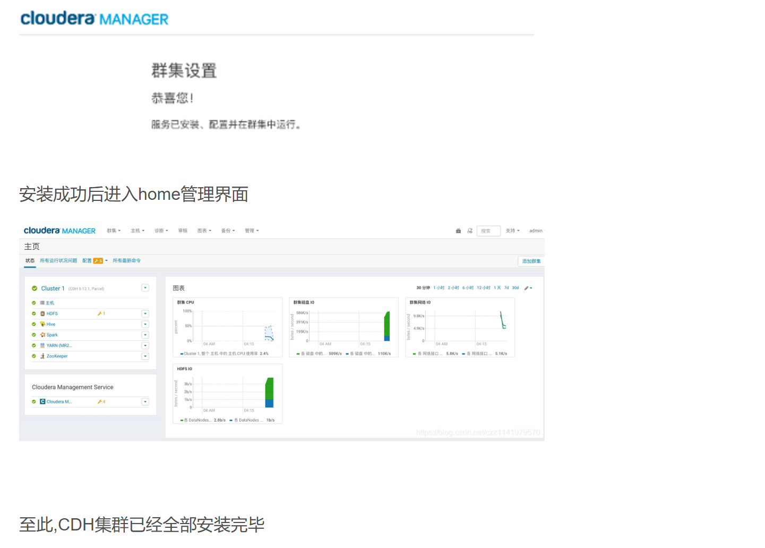This screenshot has height=548, width=765.
Task: Click the running commands icon near search
Action: [x=470, y=231]
